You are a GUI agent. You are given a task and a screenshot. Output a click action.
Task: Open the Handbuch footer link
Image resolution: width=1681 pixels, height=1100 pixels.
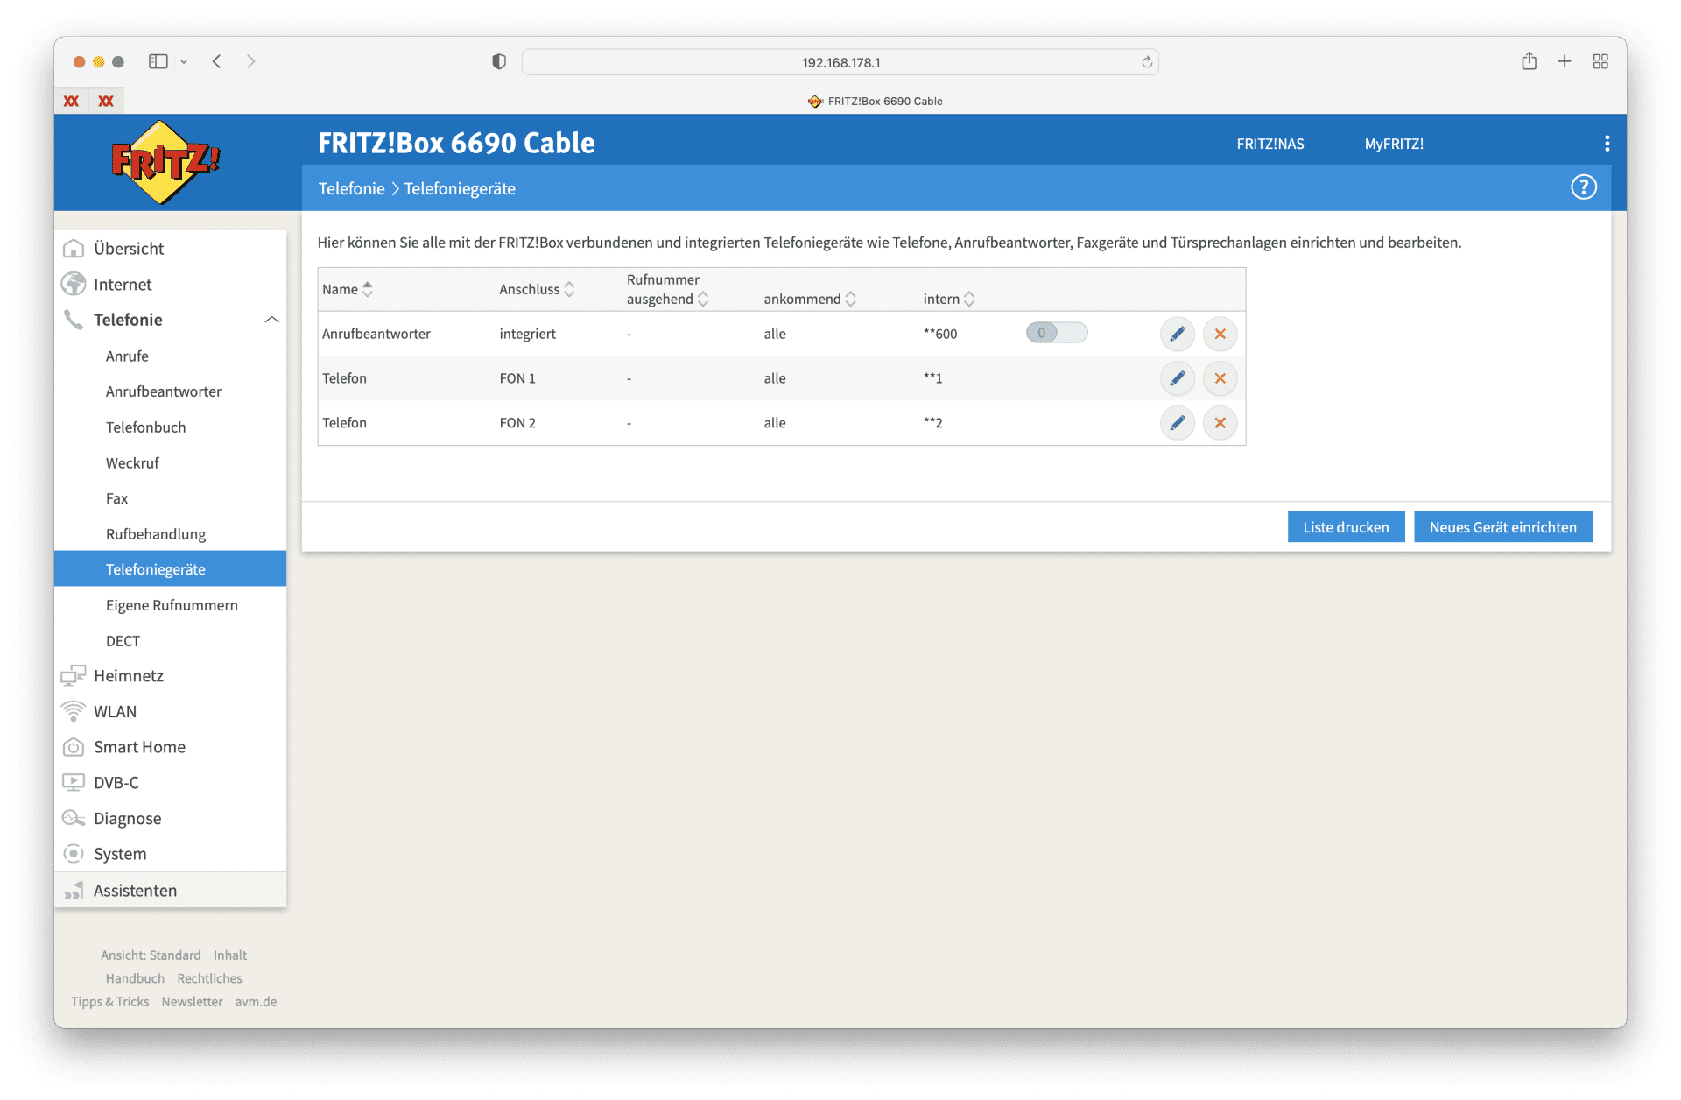tap(135, 978)
